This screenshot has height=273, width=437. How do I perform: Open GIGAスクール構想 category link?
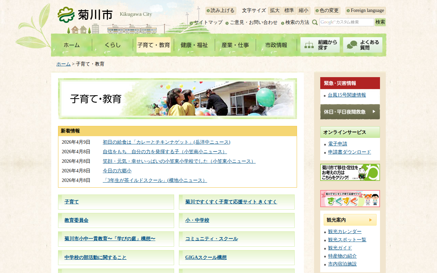click(206, 258)
